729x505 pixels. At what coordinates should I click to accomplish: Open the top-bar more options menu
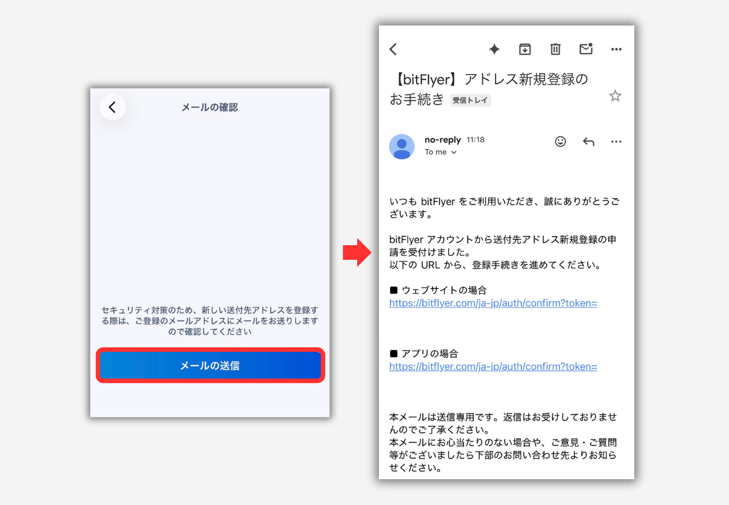pos(616,49)
